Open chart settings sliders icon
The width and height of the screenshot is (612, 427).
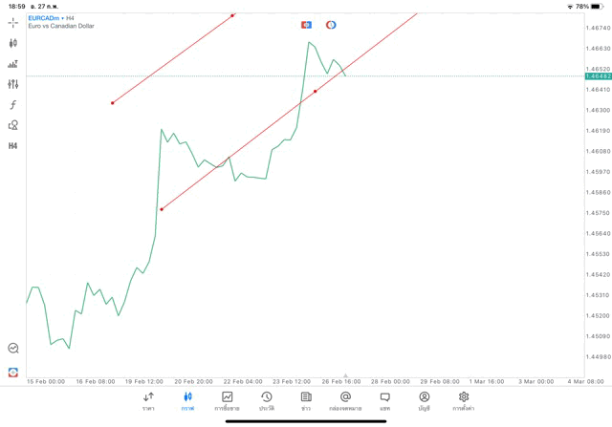(13, 84)
